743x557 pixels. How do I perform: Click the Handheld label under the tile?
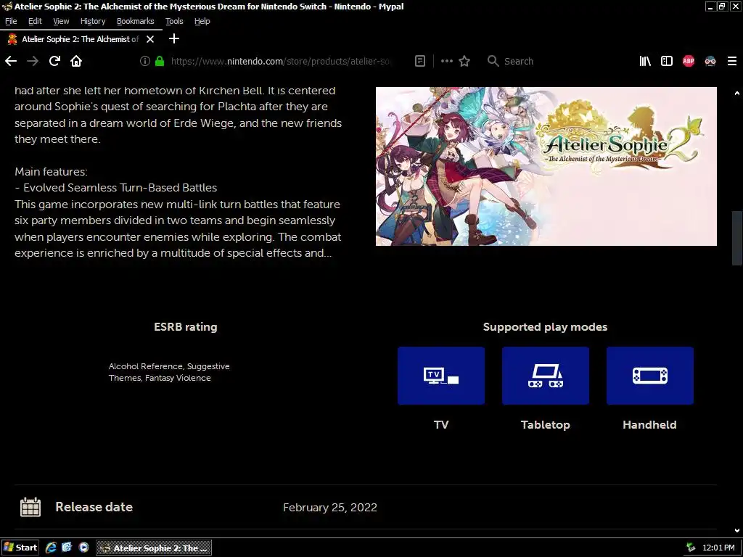pos(649,425)
